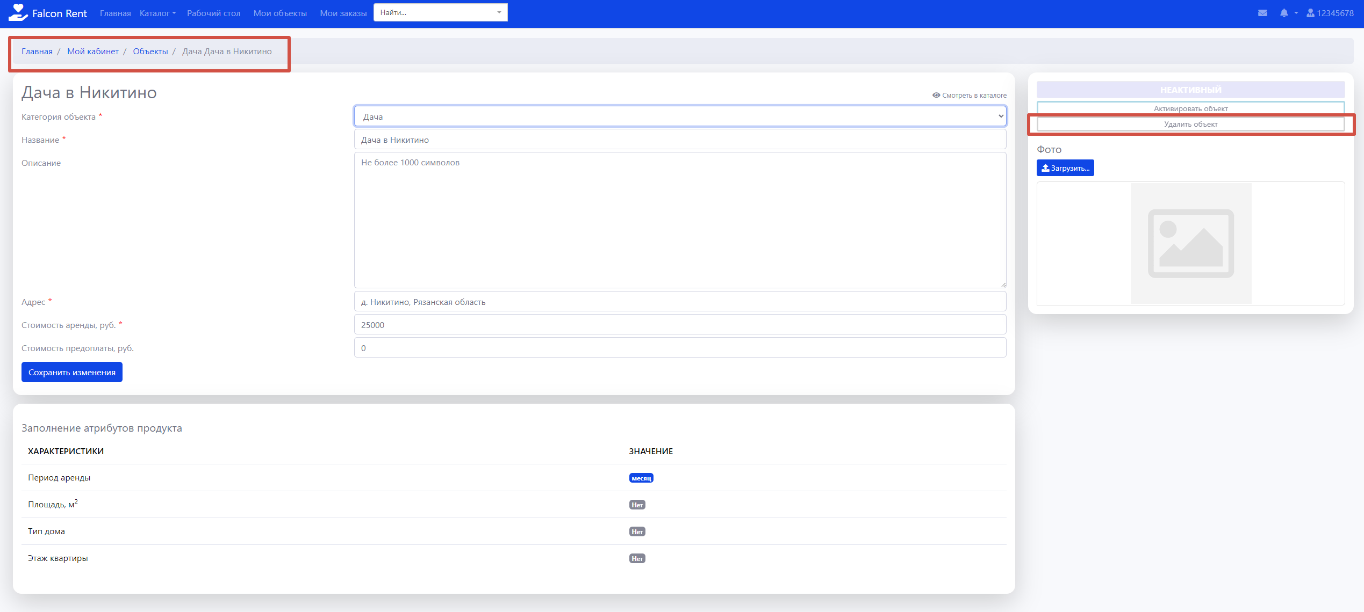Click the Нет badge for Площадь

(x=637, y=505)
